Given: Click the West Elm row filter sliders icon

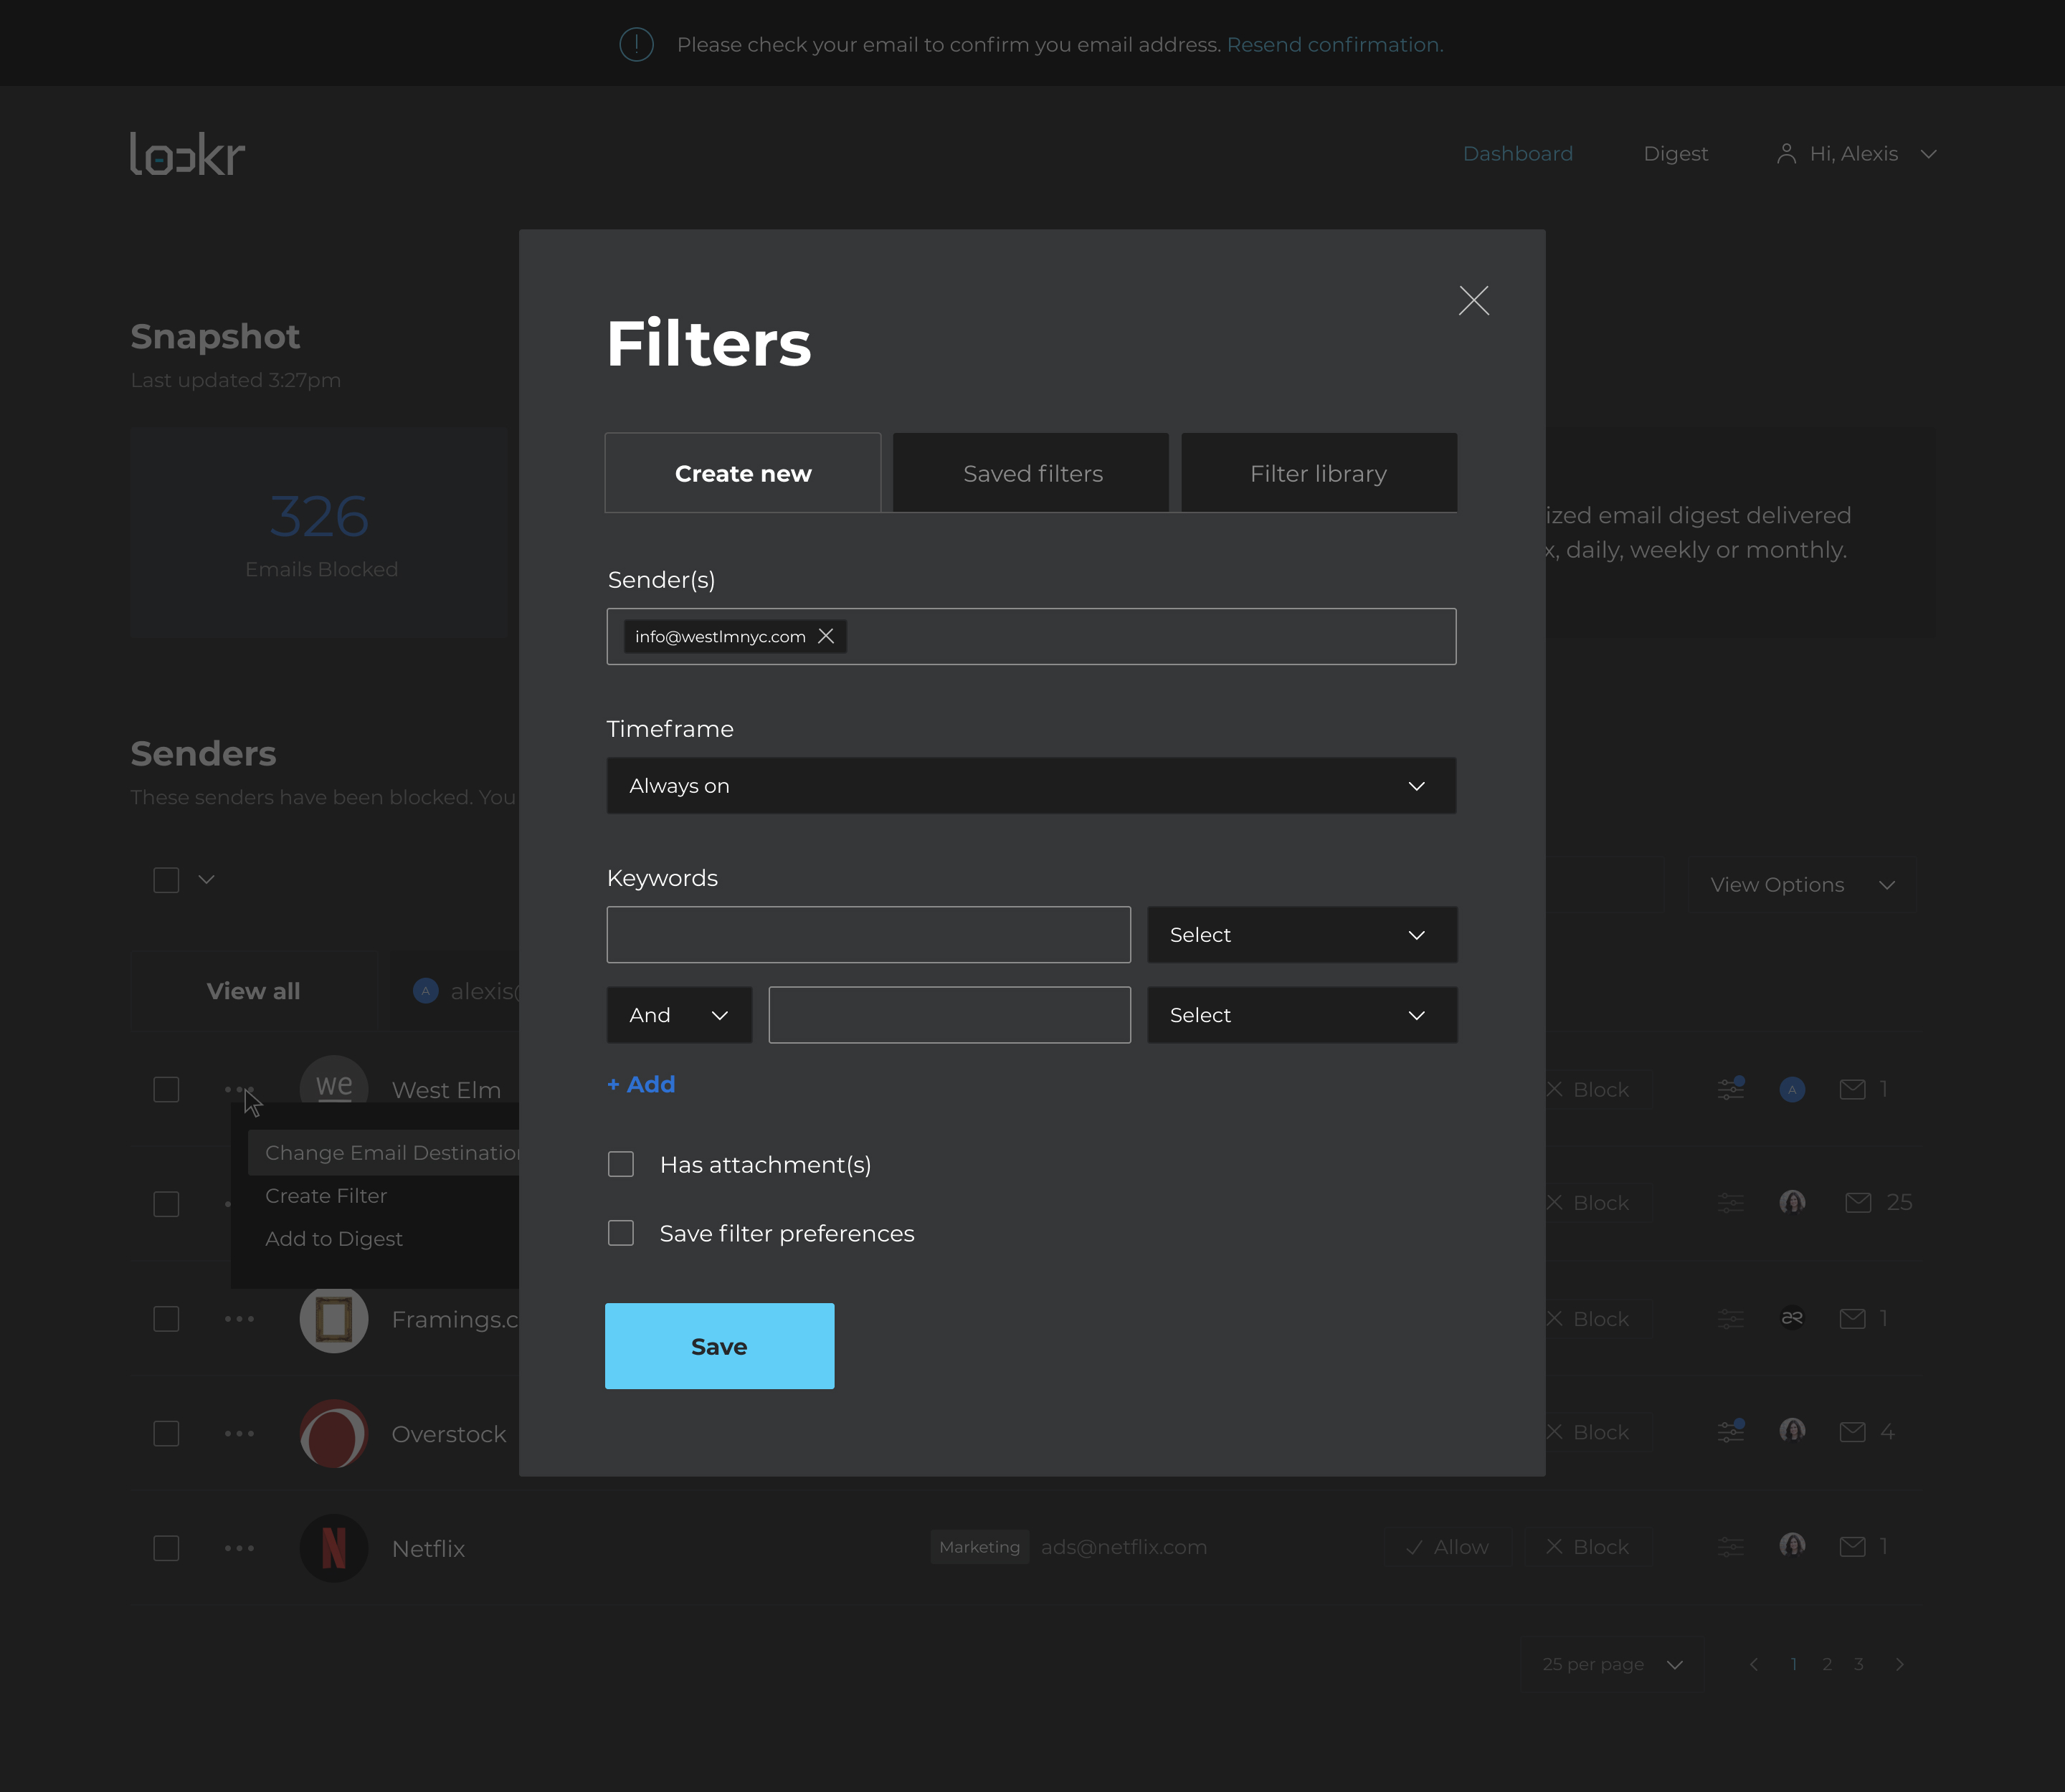Looking at the screenshot, I should [1731, 1089].
